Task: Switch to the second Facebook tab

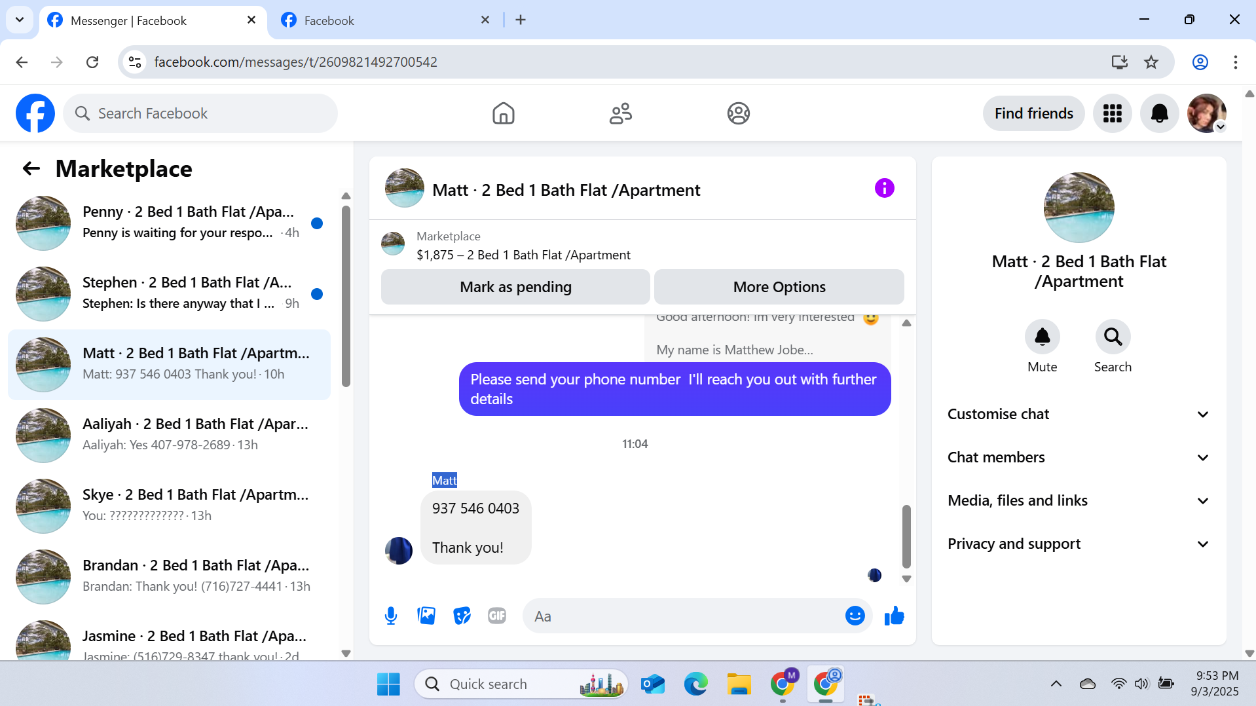Action: click(386, 21)
